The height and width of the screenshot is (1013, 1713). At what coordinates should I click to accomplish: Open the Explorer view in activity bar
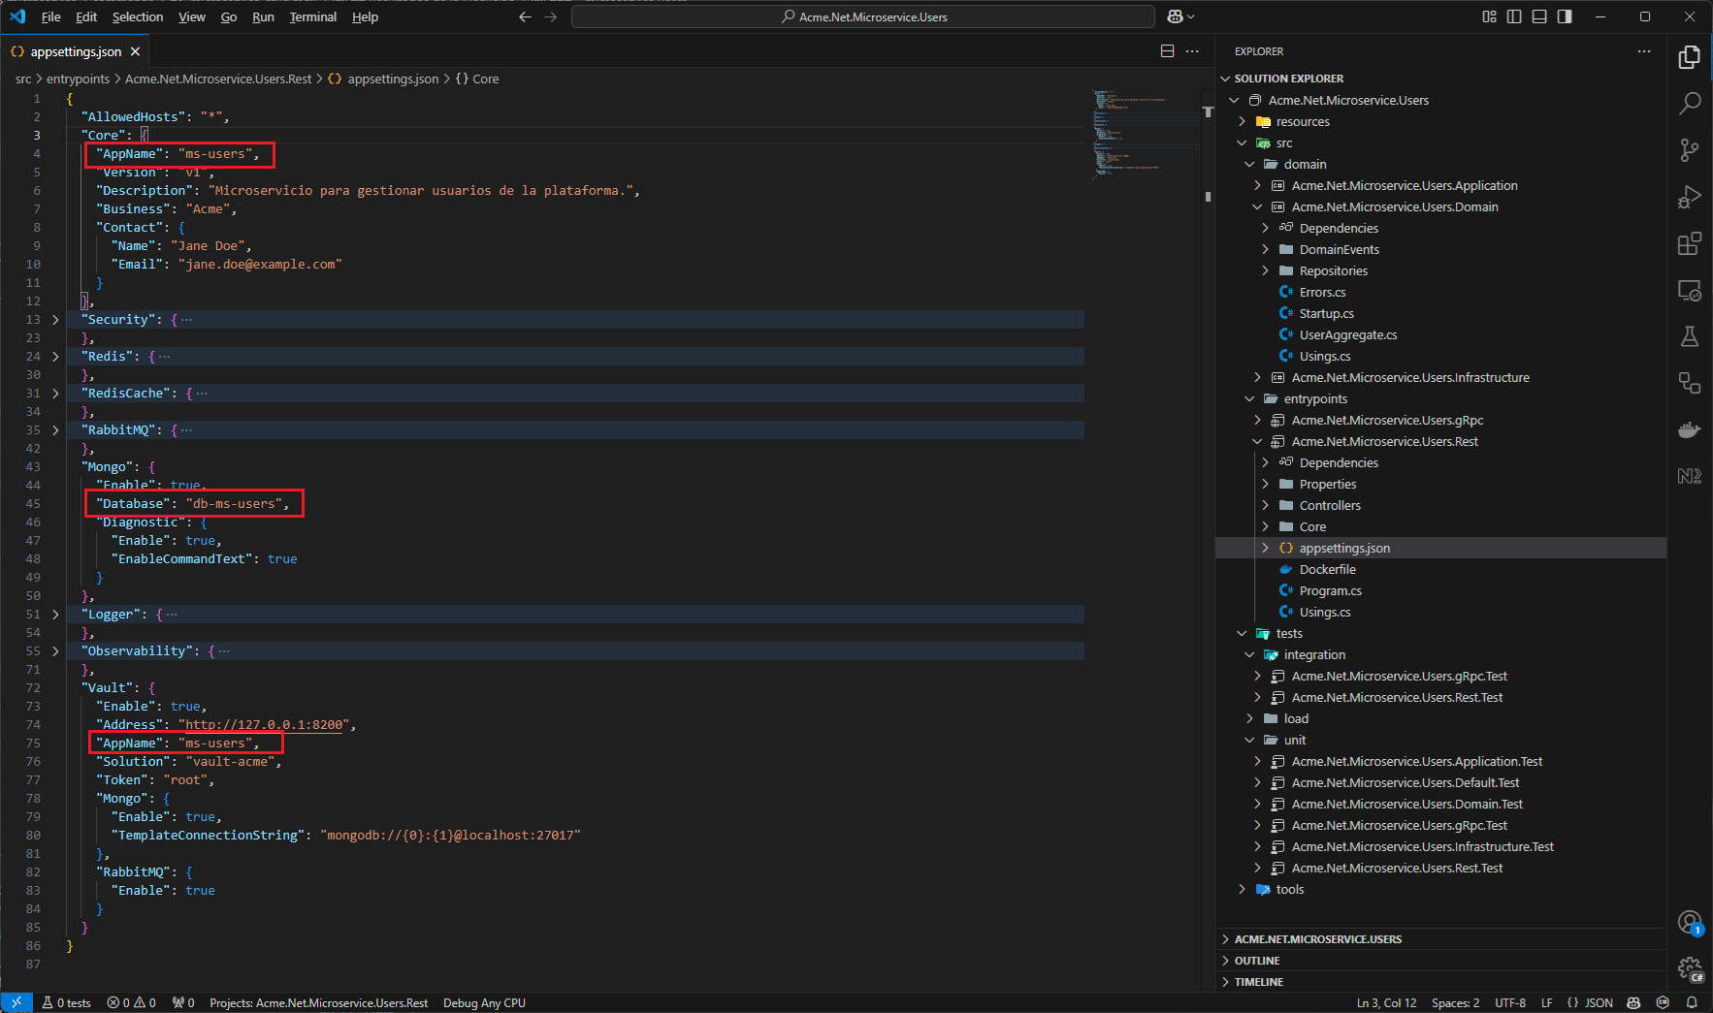click(x=1689, y=58)
